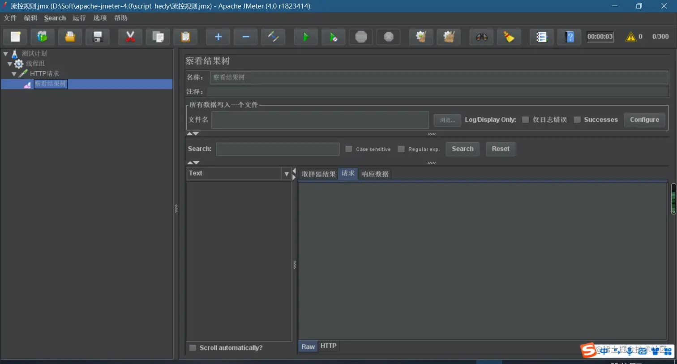Cut the selected element with scissors icon
The width and height of the screenshot is (677, 364).
(130, 37)
